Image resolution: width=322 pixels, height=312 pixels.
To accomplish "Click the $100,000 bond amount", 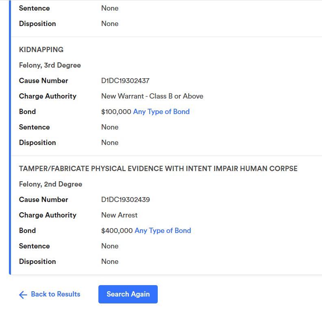I will click(x=116, y=112).
